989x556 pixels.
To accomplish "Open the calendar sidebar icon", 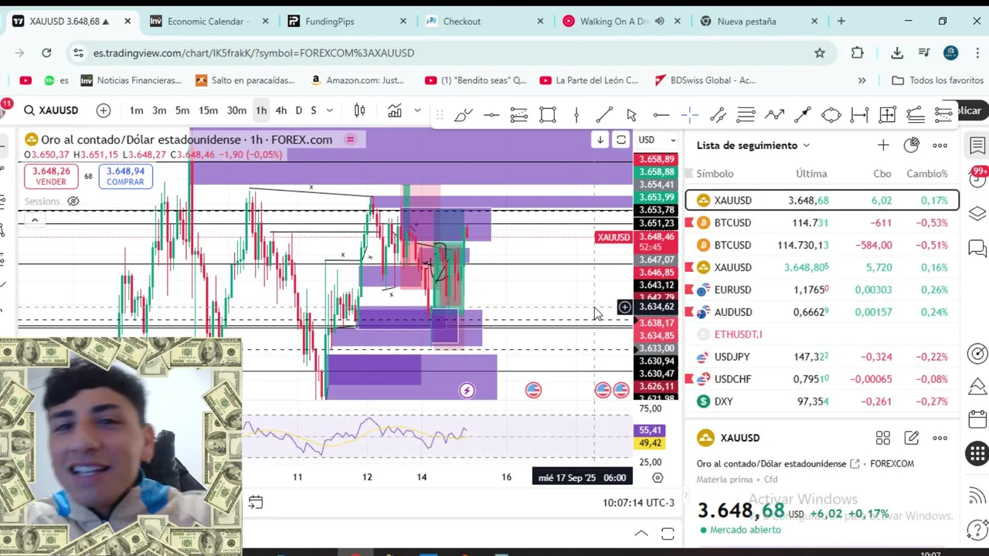I will pos(977,419).
